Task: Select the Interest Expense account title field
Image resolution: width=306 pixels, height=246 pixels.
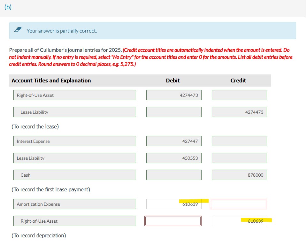Action: (75, 141)
